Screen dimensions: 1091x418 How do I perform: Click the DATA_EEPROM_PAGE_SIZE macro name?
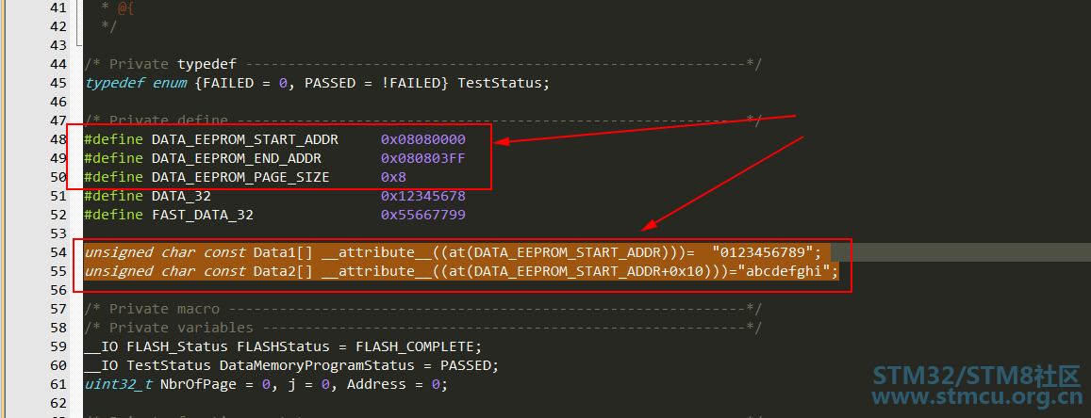tap(240, 177)
